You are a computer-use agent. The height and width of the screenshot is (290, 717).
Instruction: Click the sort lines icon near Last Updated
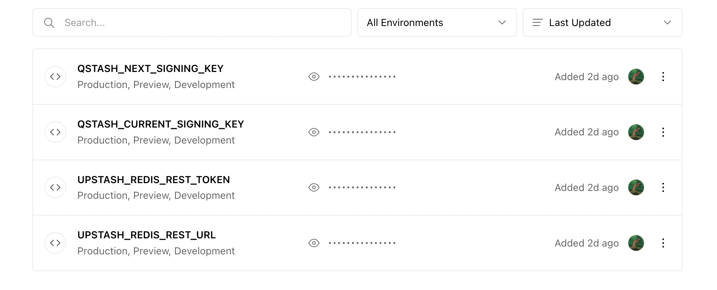coord(537,23)
